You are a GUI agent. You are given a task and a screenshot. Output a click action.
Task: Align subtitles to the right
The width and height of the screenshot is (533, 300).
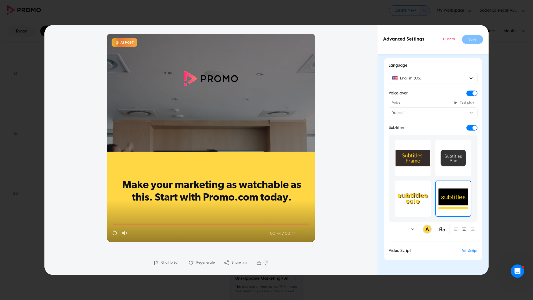click(472, 229)
